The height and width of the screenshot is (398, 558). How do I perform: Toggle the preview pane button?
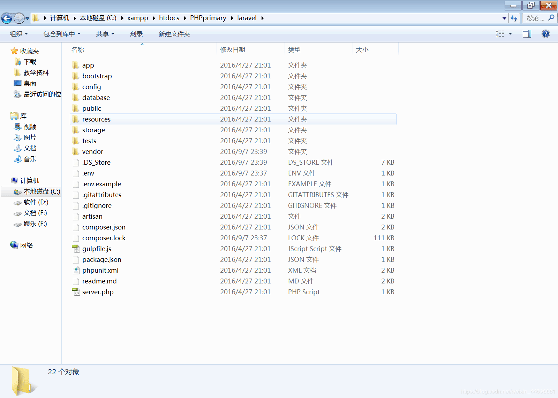point(527,34)
